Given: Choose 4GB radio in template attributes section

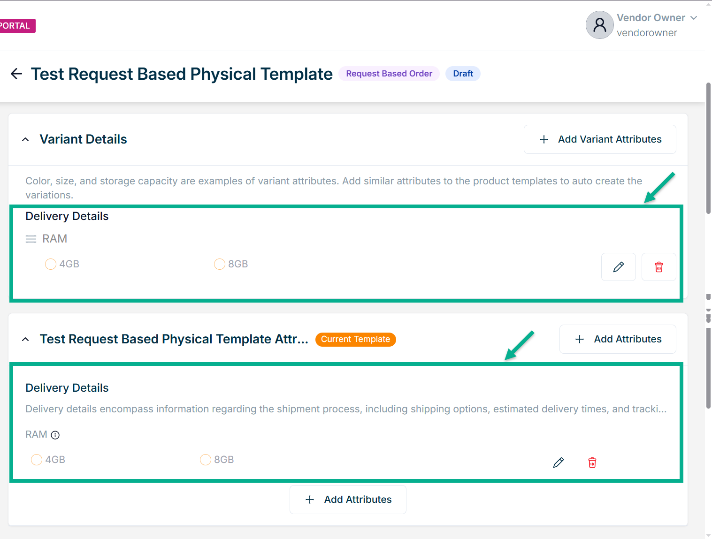Looking at the screenshot, I should (37, 460).
